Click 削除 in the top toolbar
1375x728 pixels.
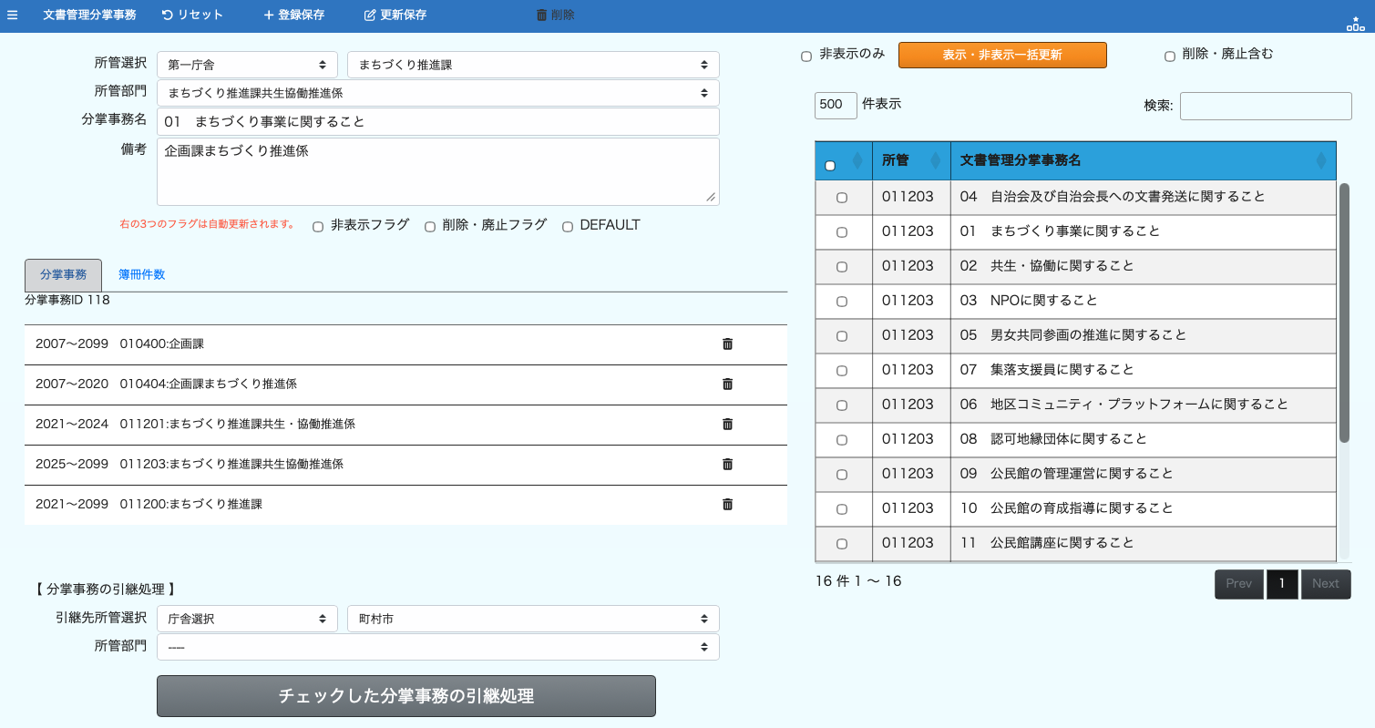(555, 15)
